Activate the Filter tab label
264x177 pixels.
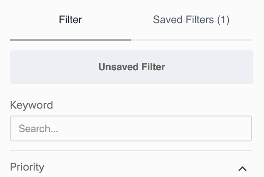(70, 19)
